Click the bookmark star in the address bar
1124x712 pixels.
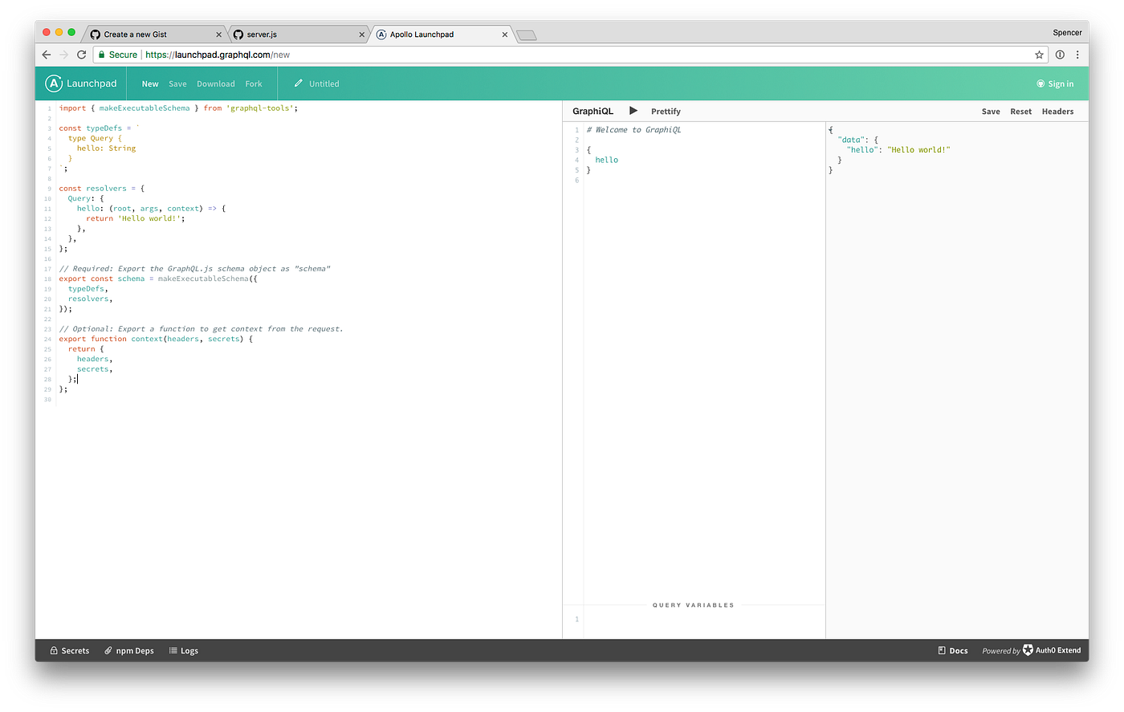(1039, 54)
